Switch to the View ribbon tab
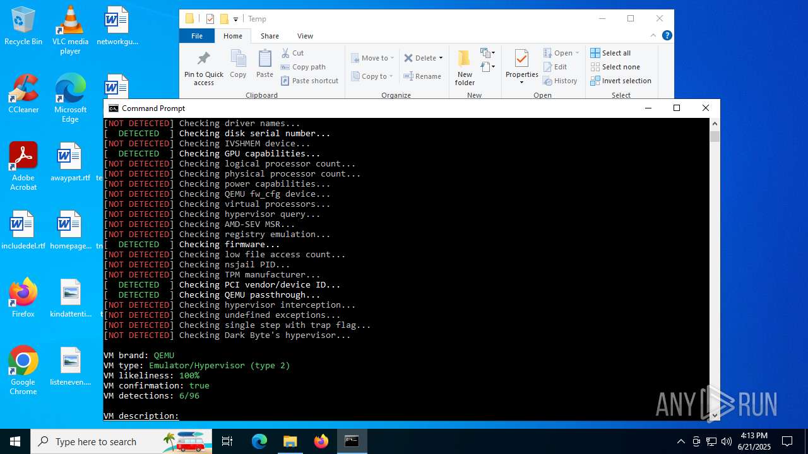 [x=305, y=36]
